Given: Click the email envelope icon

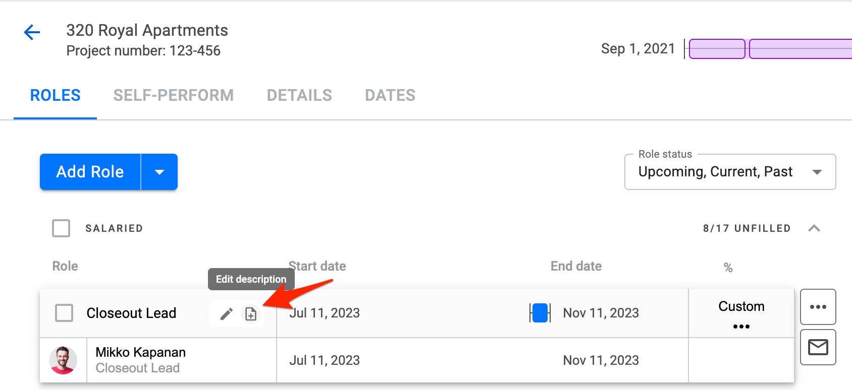Looking at the screenshot, I should [818, 347].
